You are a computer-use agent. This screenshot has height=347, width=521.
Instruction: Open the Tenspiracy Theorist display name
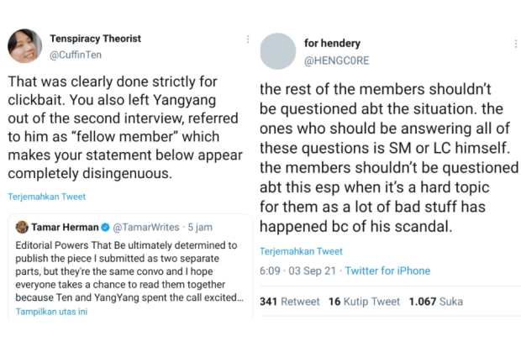pos(95,39)
